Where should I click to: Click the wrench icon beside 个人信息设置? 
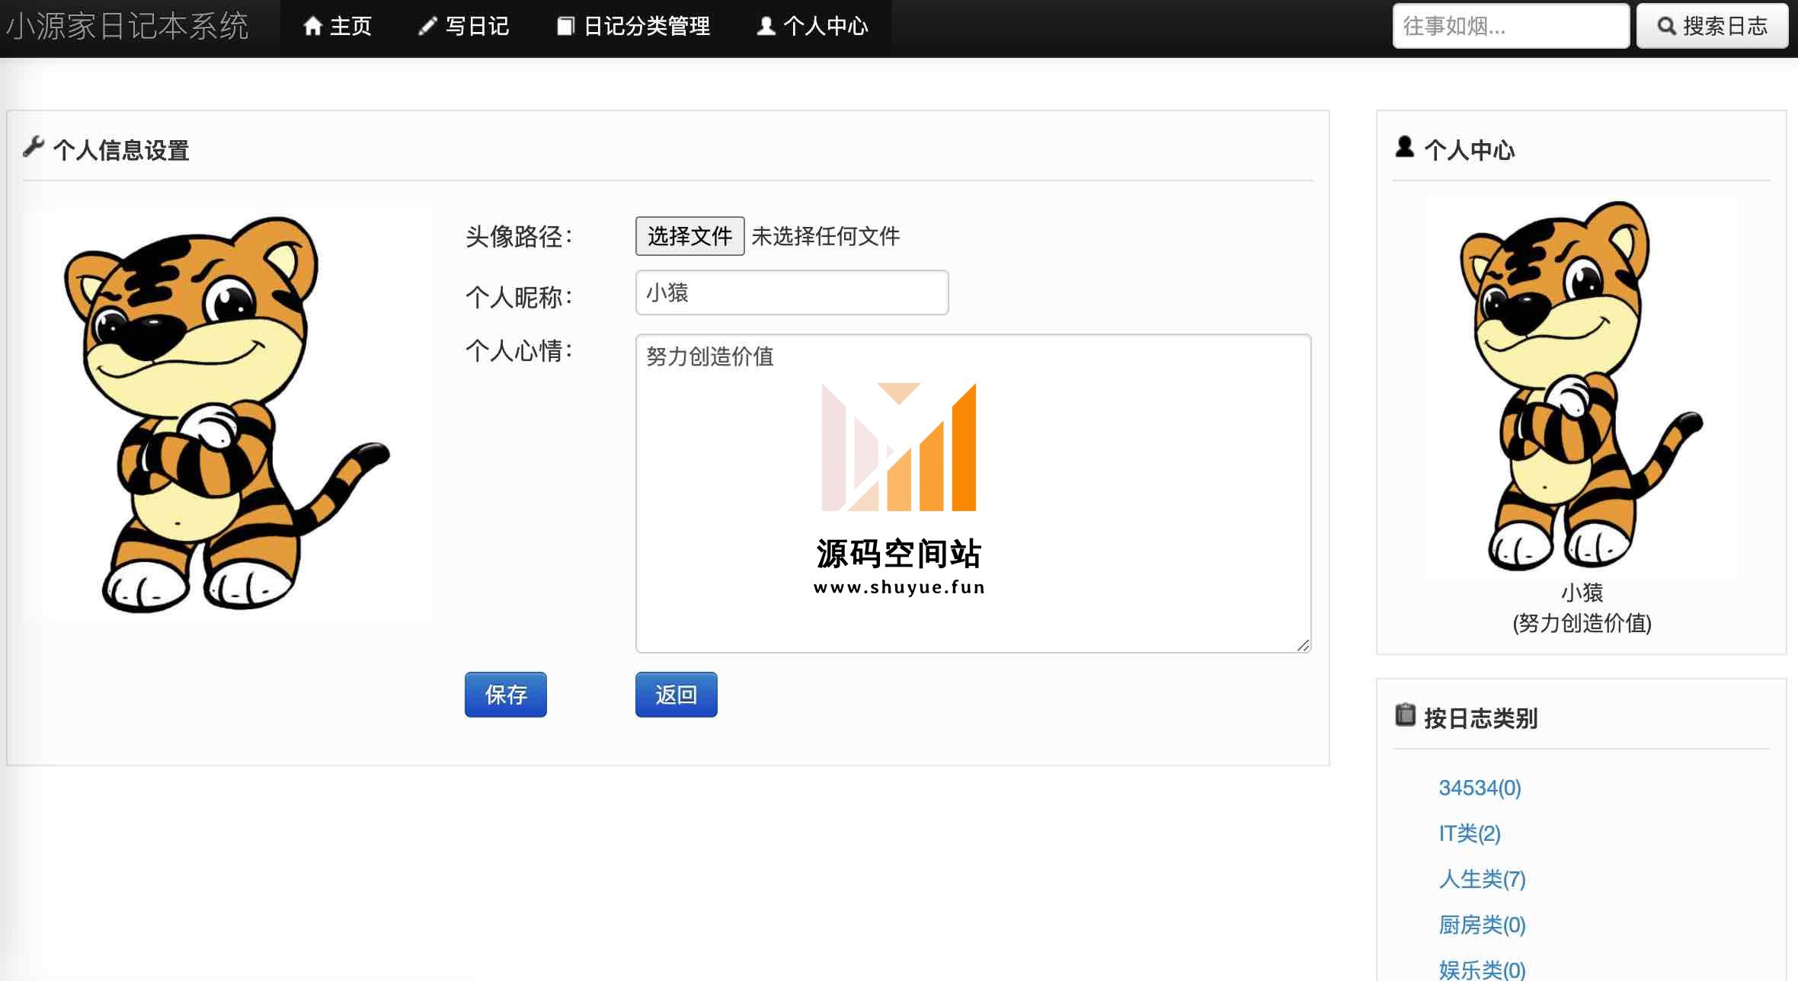34,146
